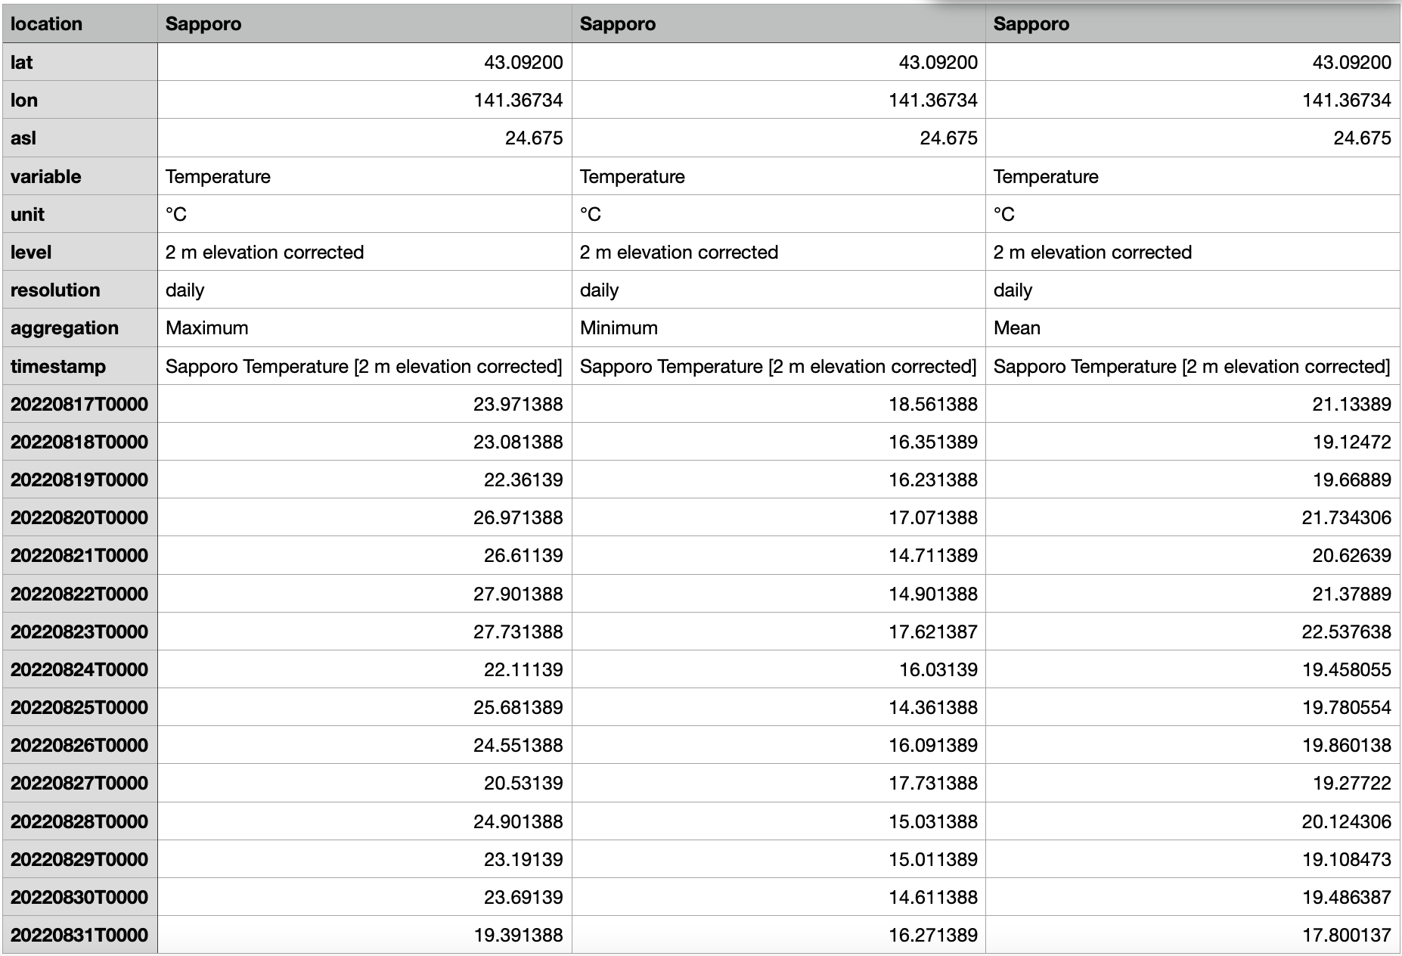Click the cell with value 18.561388

779,404
